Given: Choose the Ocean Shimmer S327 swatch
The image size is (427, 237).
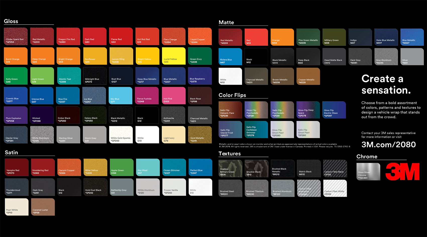Looking at the screenshot, I should tap(174, 167).
